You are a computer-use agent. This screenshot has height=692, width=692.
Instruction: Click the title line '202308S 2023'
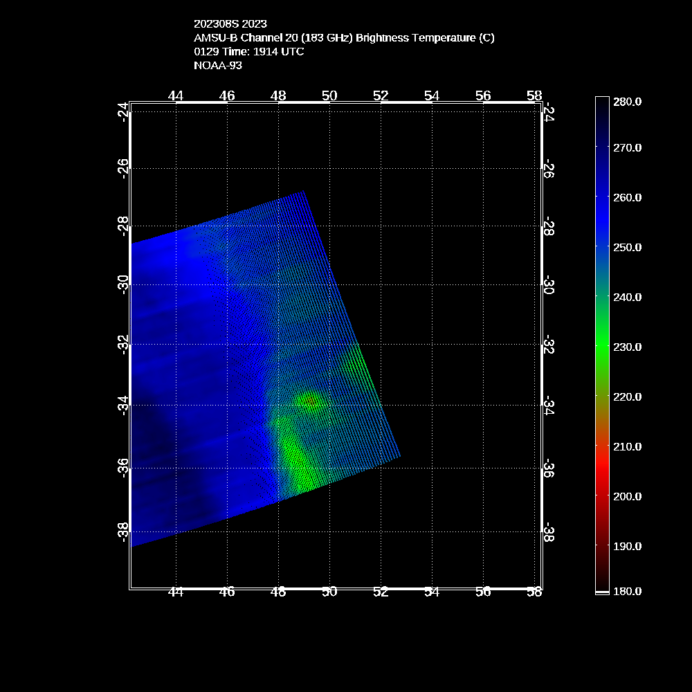pos(230,24)
